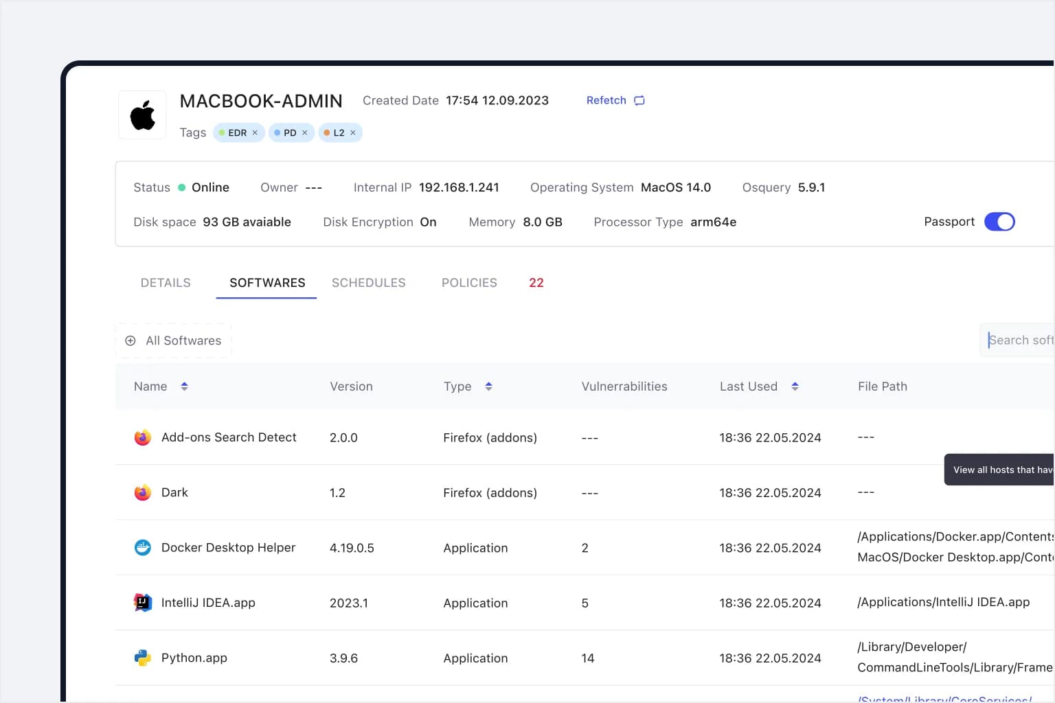Focus the Search software input field

pos(1017,340)
